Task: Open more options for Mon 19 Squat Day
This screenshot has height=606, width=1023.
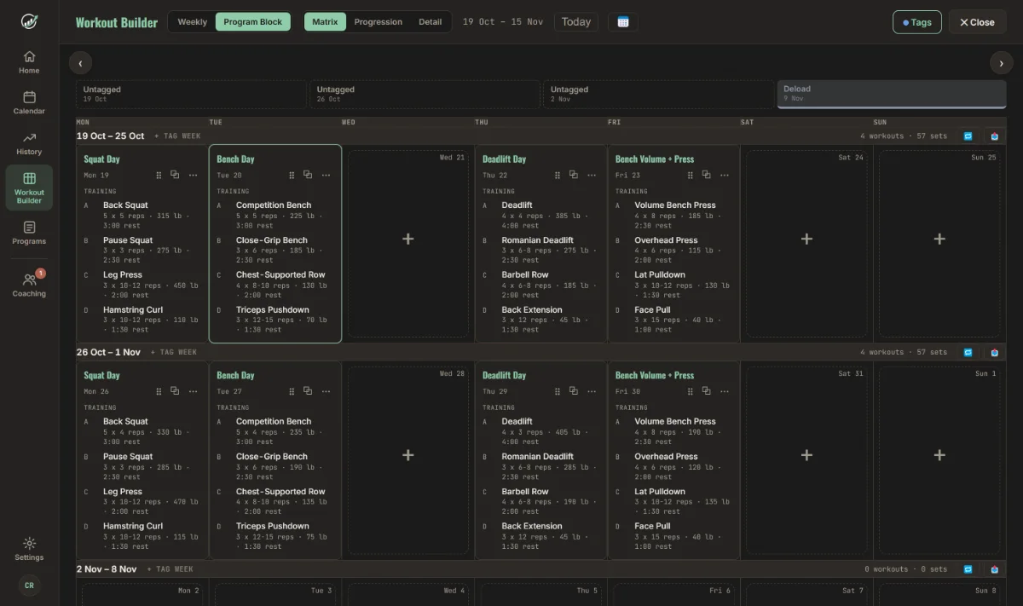Action: pyautogui.click(x=194, y=175)
